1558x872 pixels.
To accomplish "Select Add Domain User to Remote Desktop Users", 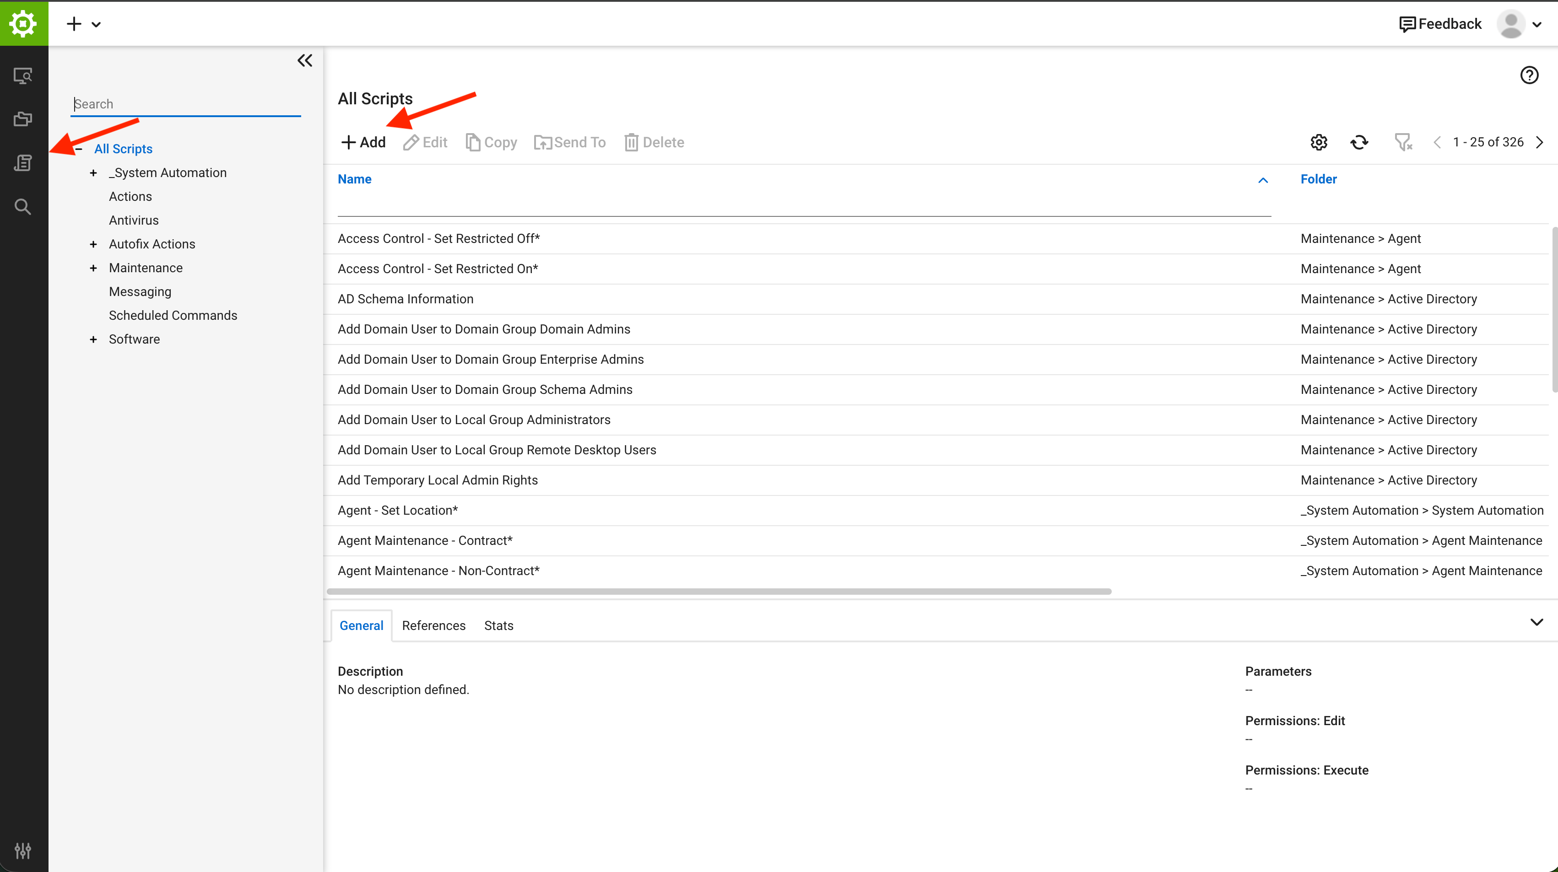I will 936,451.
